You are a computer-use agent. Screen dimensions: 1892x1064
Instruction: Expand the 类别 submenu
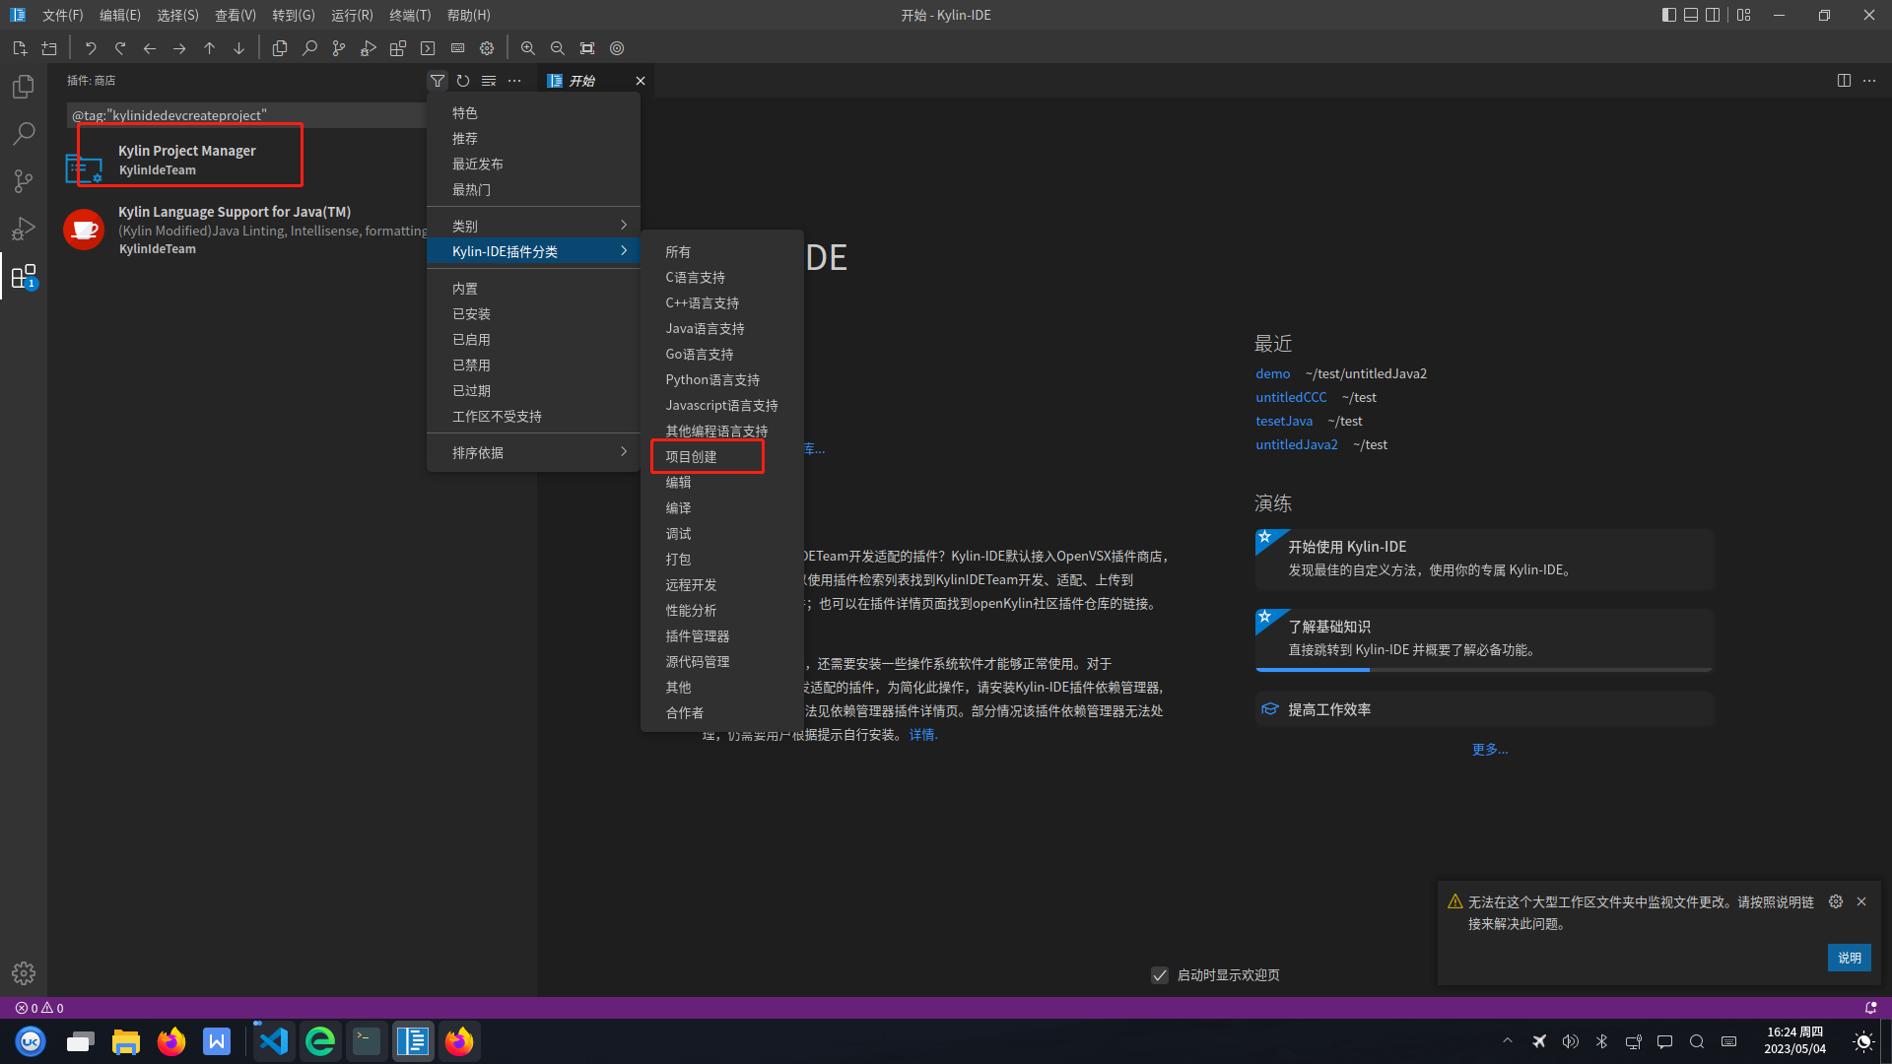coord(533,226)
